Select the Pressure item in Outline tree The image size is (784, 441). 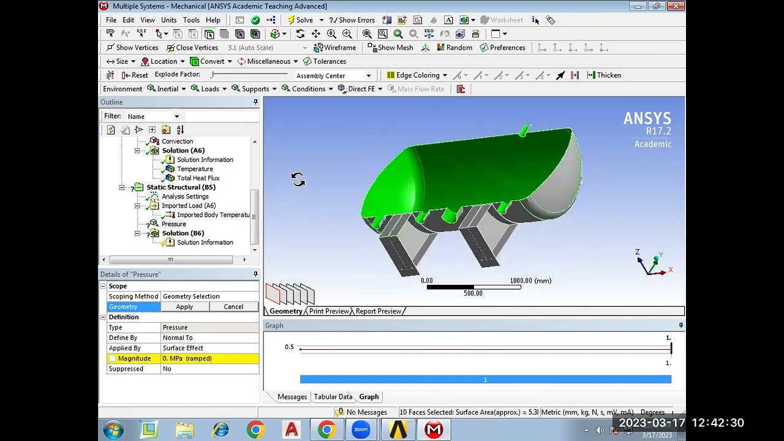[x=174, y=224]
